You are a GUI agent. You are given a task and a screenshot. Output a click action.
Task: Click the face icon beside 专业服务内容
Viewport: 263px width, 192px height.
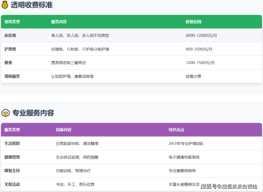pyautogui.click(x=5, y=113)
